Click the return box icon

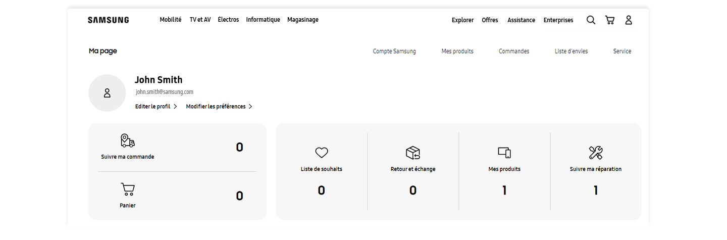click(413, 153)
